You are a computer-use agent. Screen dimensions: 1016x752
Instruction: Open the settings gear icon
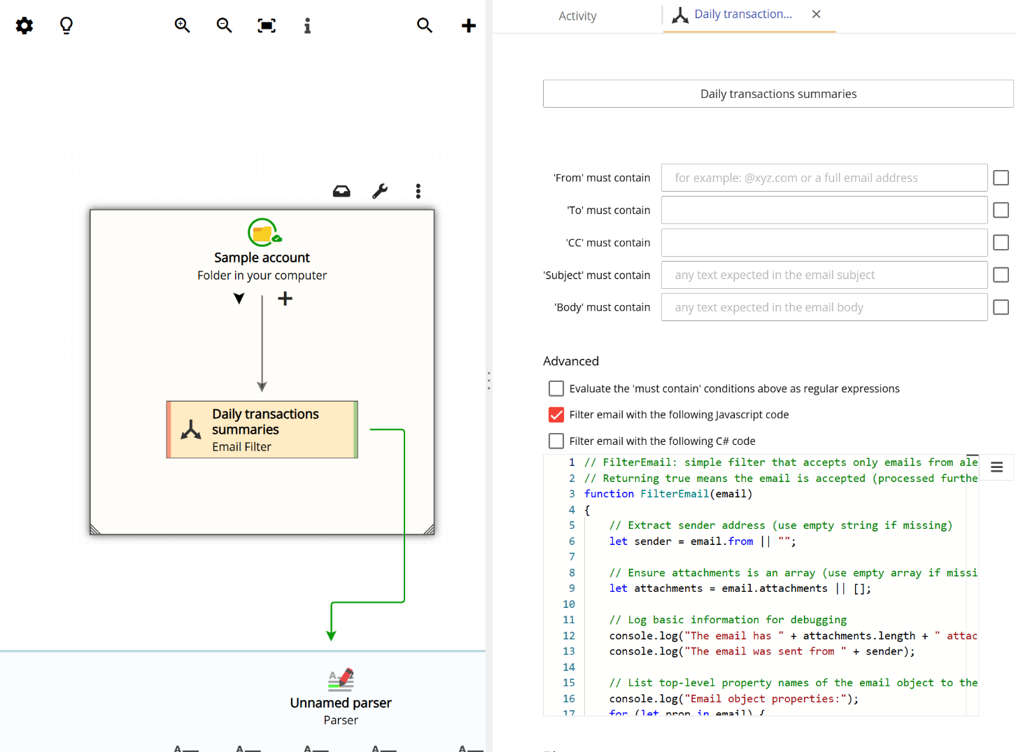(x=24, y=26)
